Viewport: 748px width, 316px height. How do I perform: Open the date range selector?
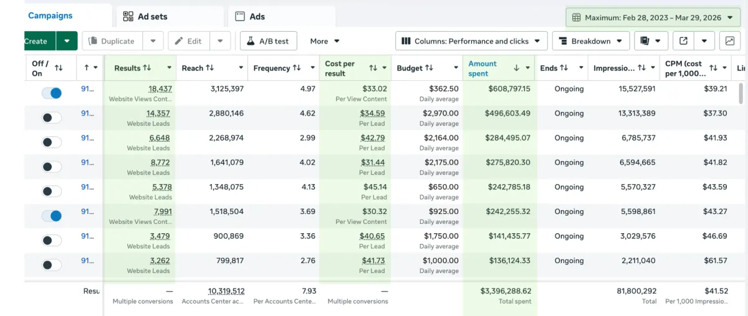tap(653, 17)
